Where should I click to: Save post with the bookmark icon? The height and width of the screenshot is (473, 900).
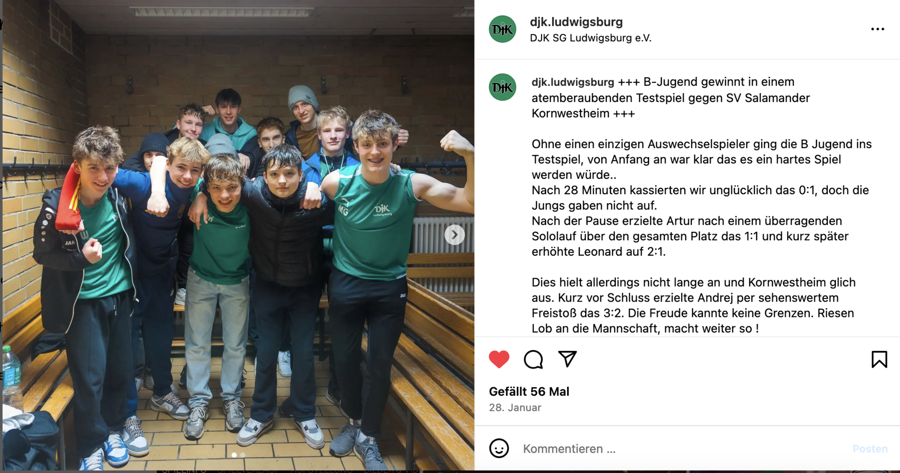879,359
